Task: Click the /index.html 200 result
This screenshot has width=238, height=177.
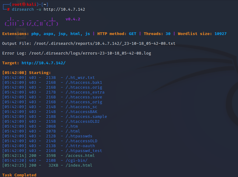Action: pyautogui.click(x=79, y=165)
